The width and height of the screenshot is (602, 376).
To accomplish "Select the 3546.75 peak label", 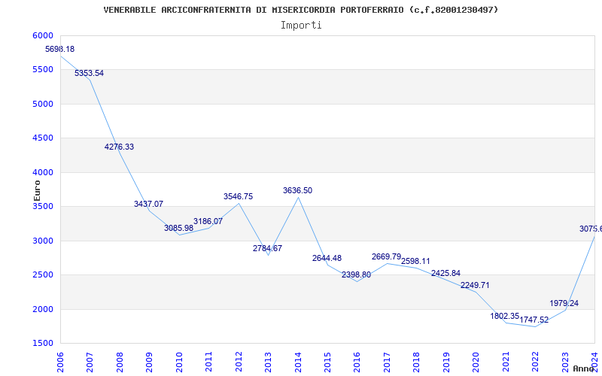I will pyautogui.click(x=239, y=196).
